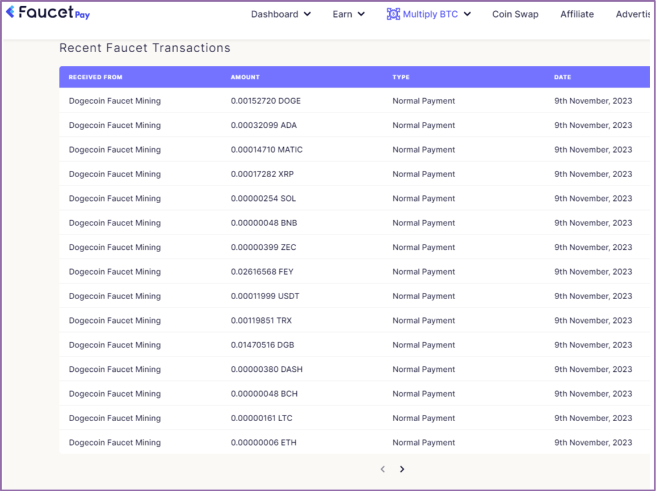Select the 0.00000048 BNB amount
656x491 pixels.
tap(264, 223)
